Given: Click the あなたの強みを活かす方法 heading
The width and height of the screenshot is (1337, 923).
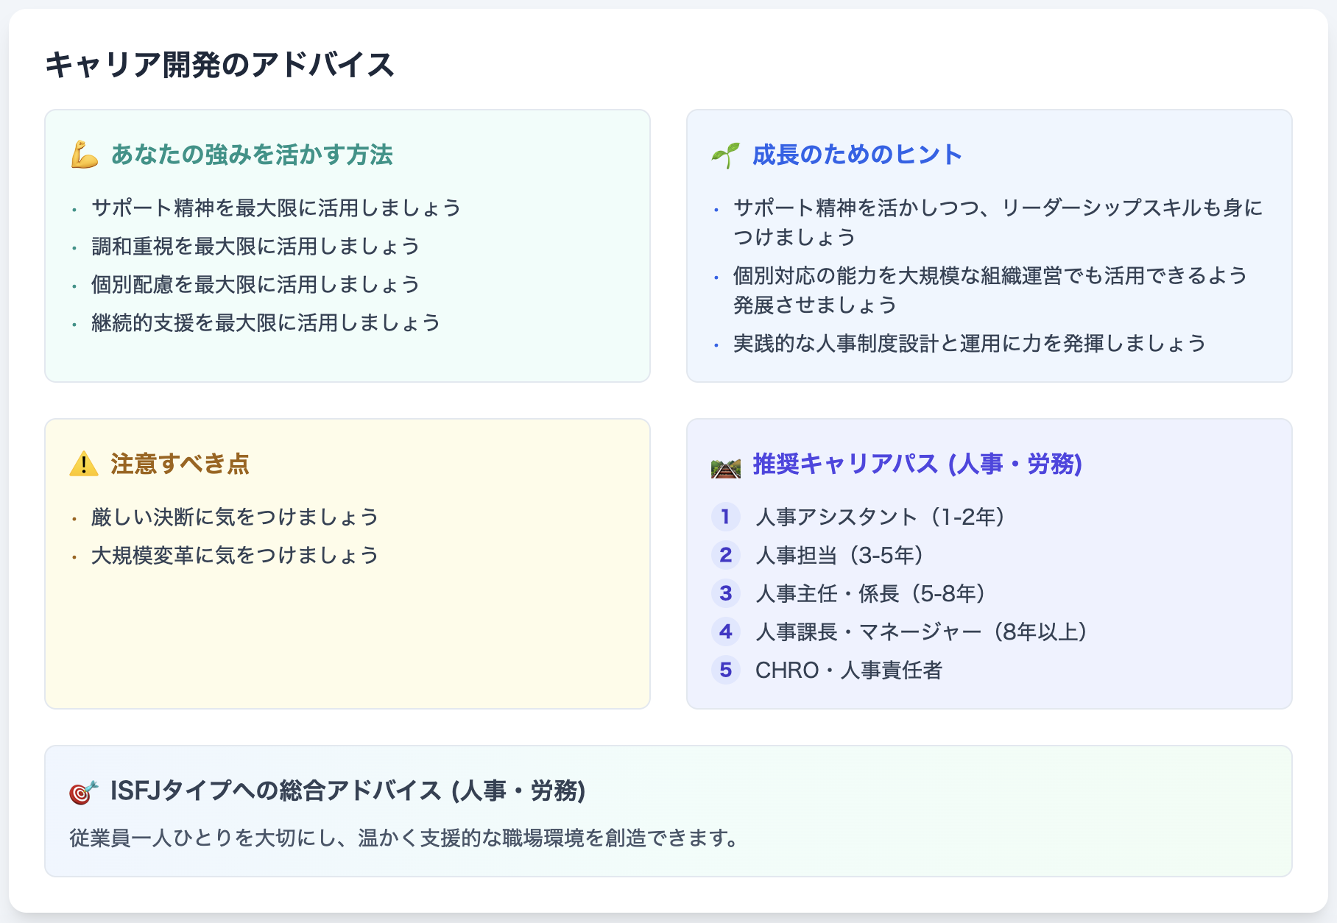Looking at the screenshot, I should click(252, 155).
